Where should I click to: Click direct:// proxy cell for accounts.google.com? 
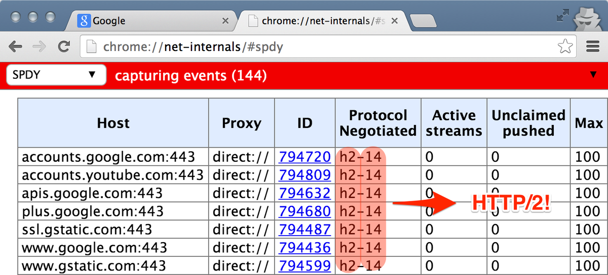(242, 157)
